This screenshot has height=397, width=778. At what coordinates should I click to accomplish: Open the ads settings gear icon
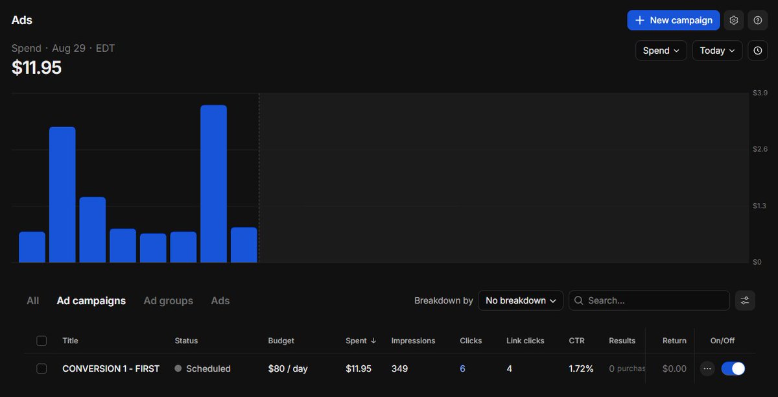tap(733, 20)
